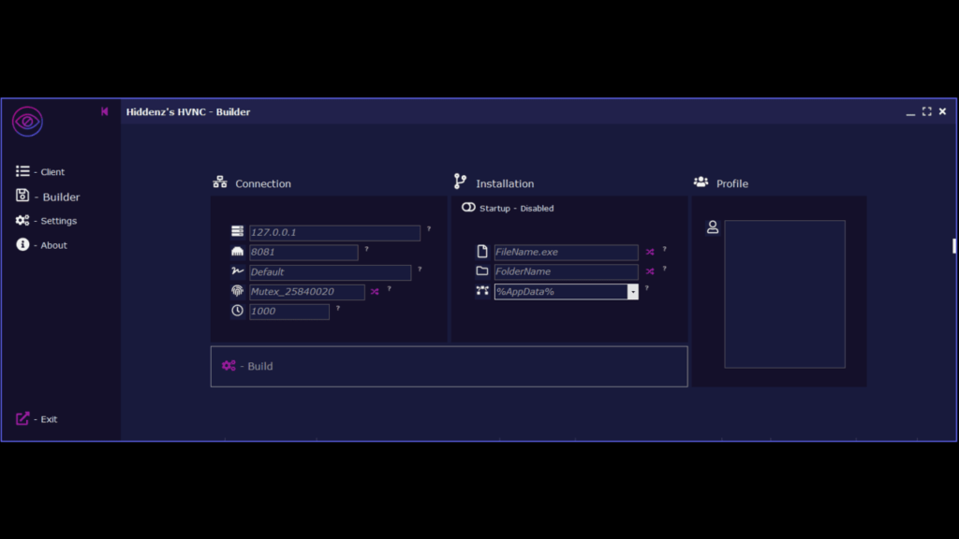The height and width of the screenshot is (539, 959).
Task: Open the Builder page
Action: (x=48, y=197)
